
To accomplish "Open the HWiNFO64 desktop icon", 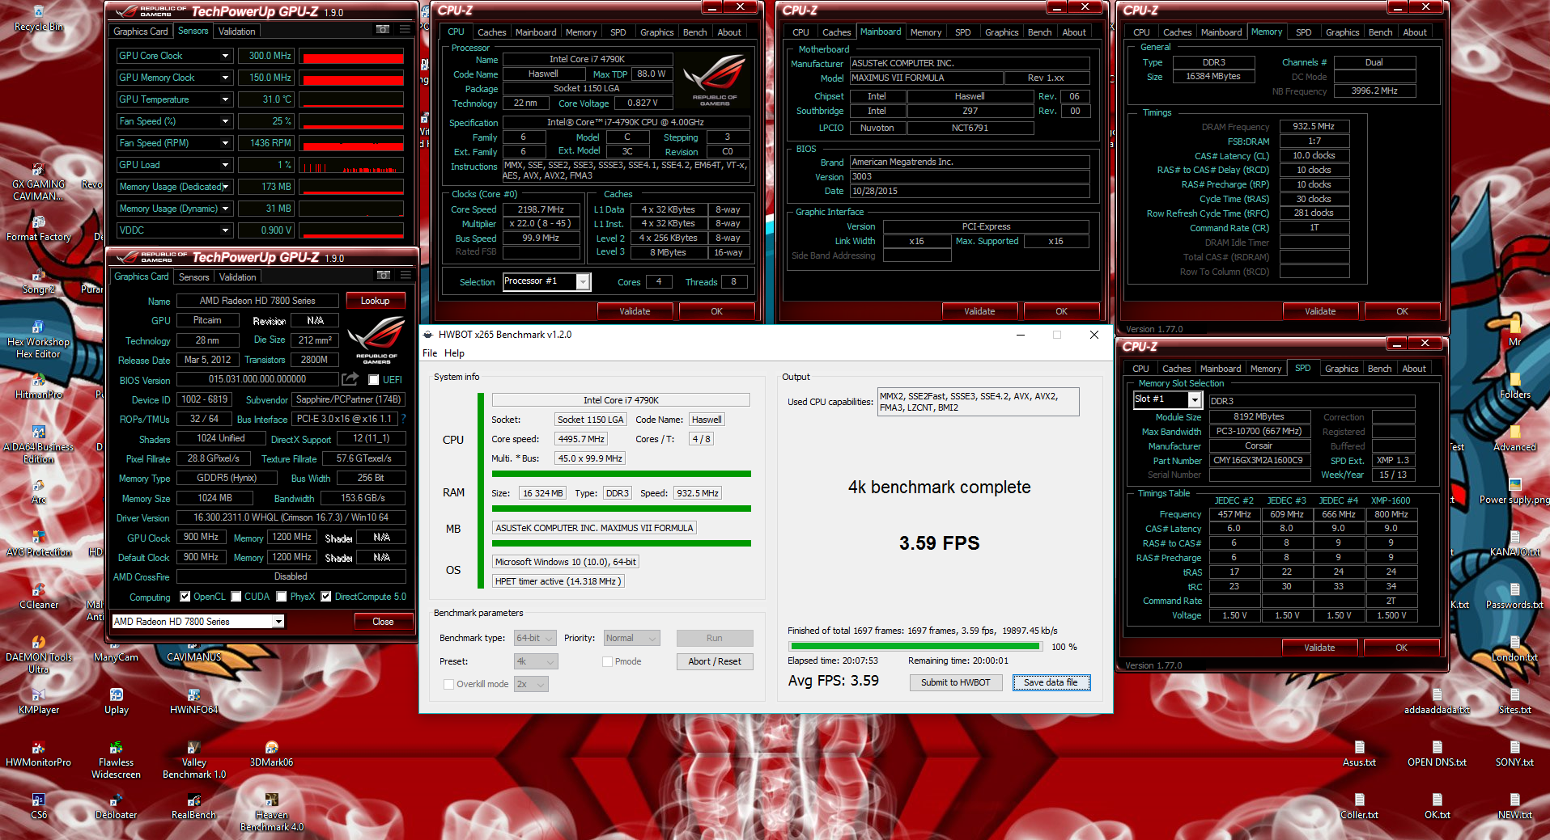I will click(193, 701).
